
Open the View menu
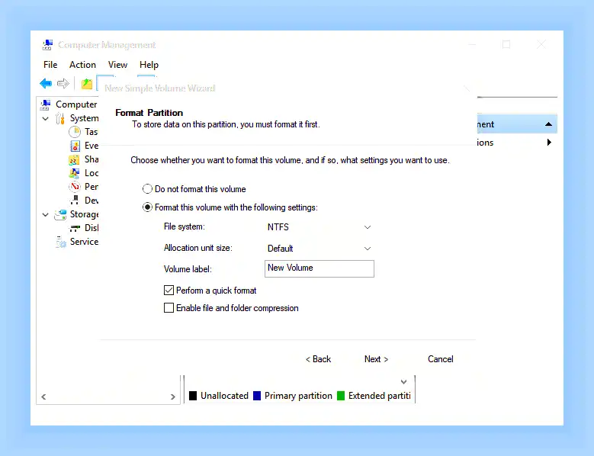pos(117,65)
